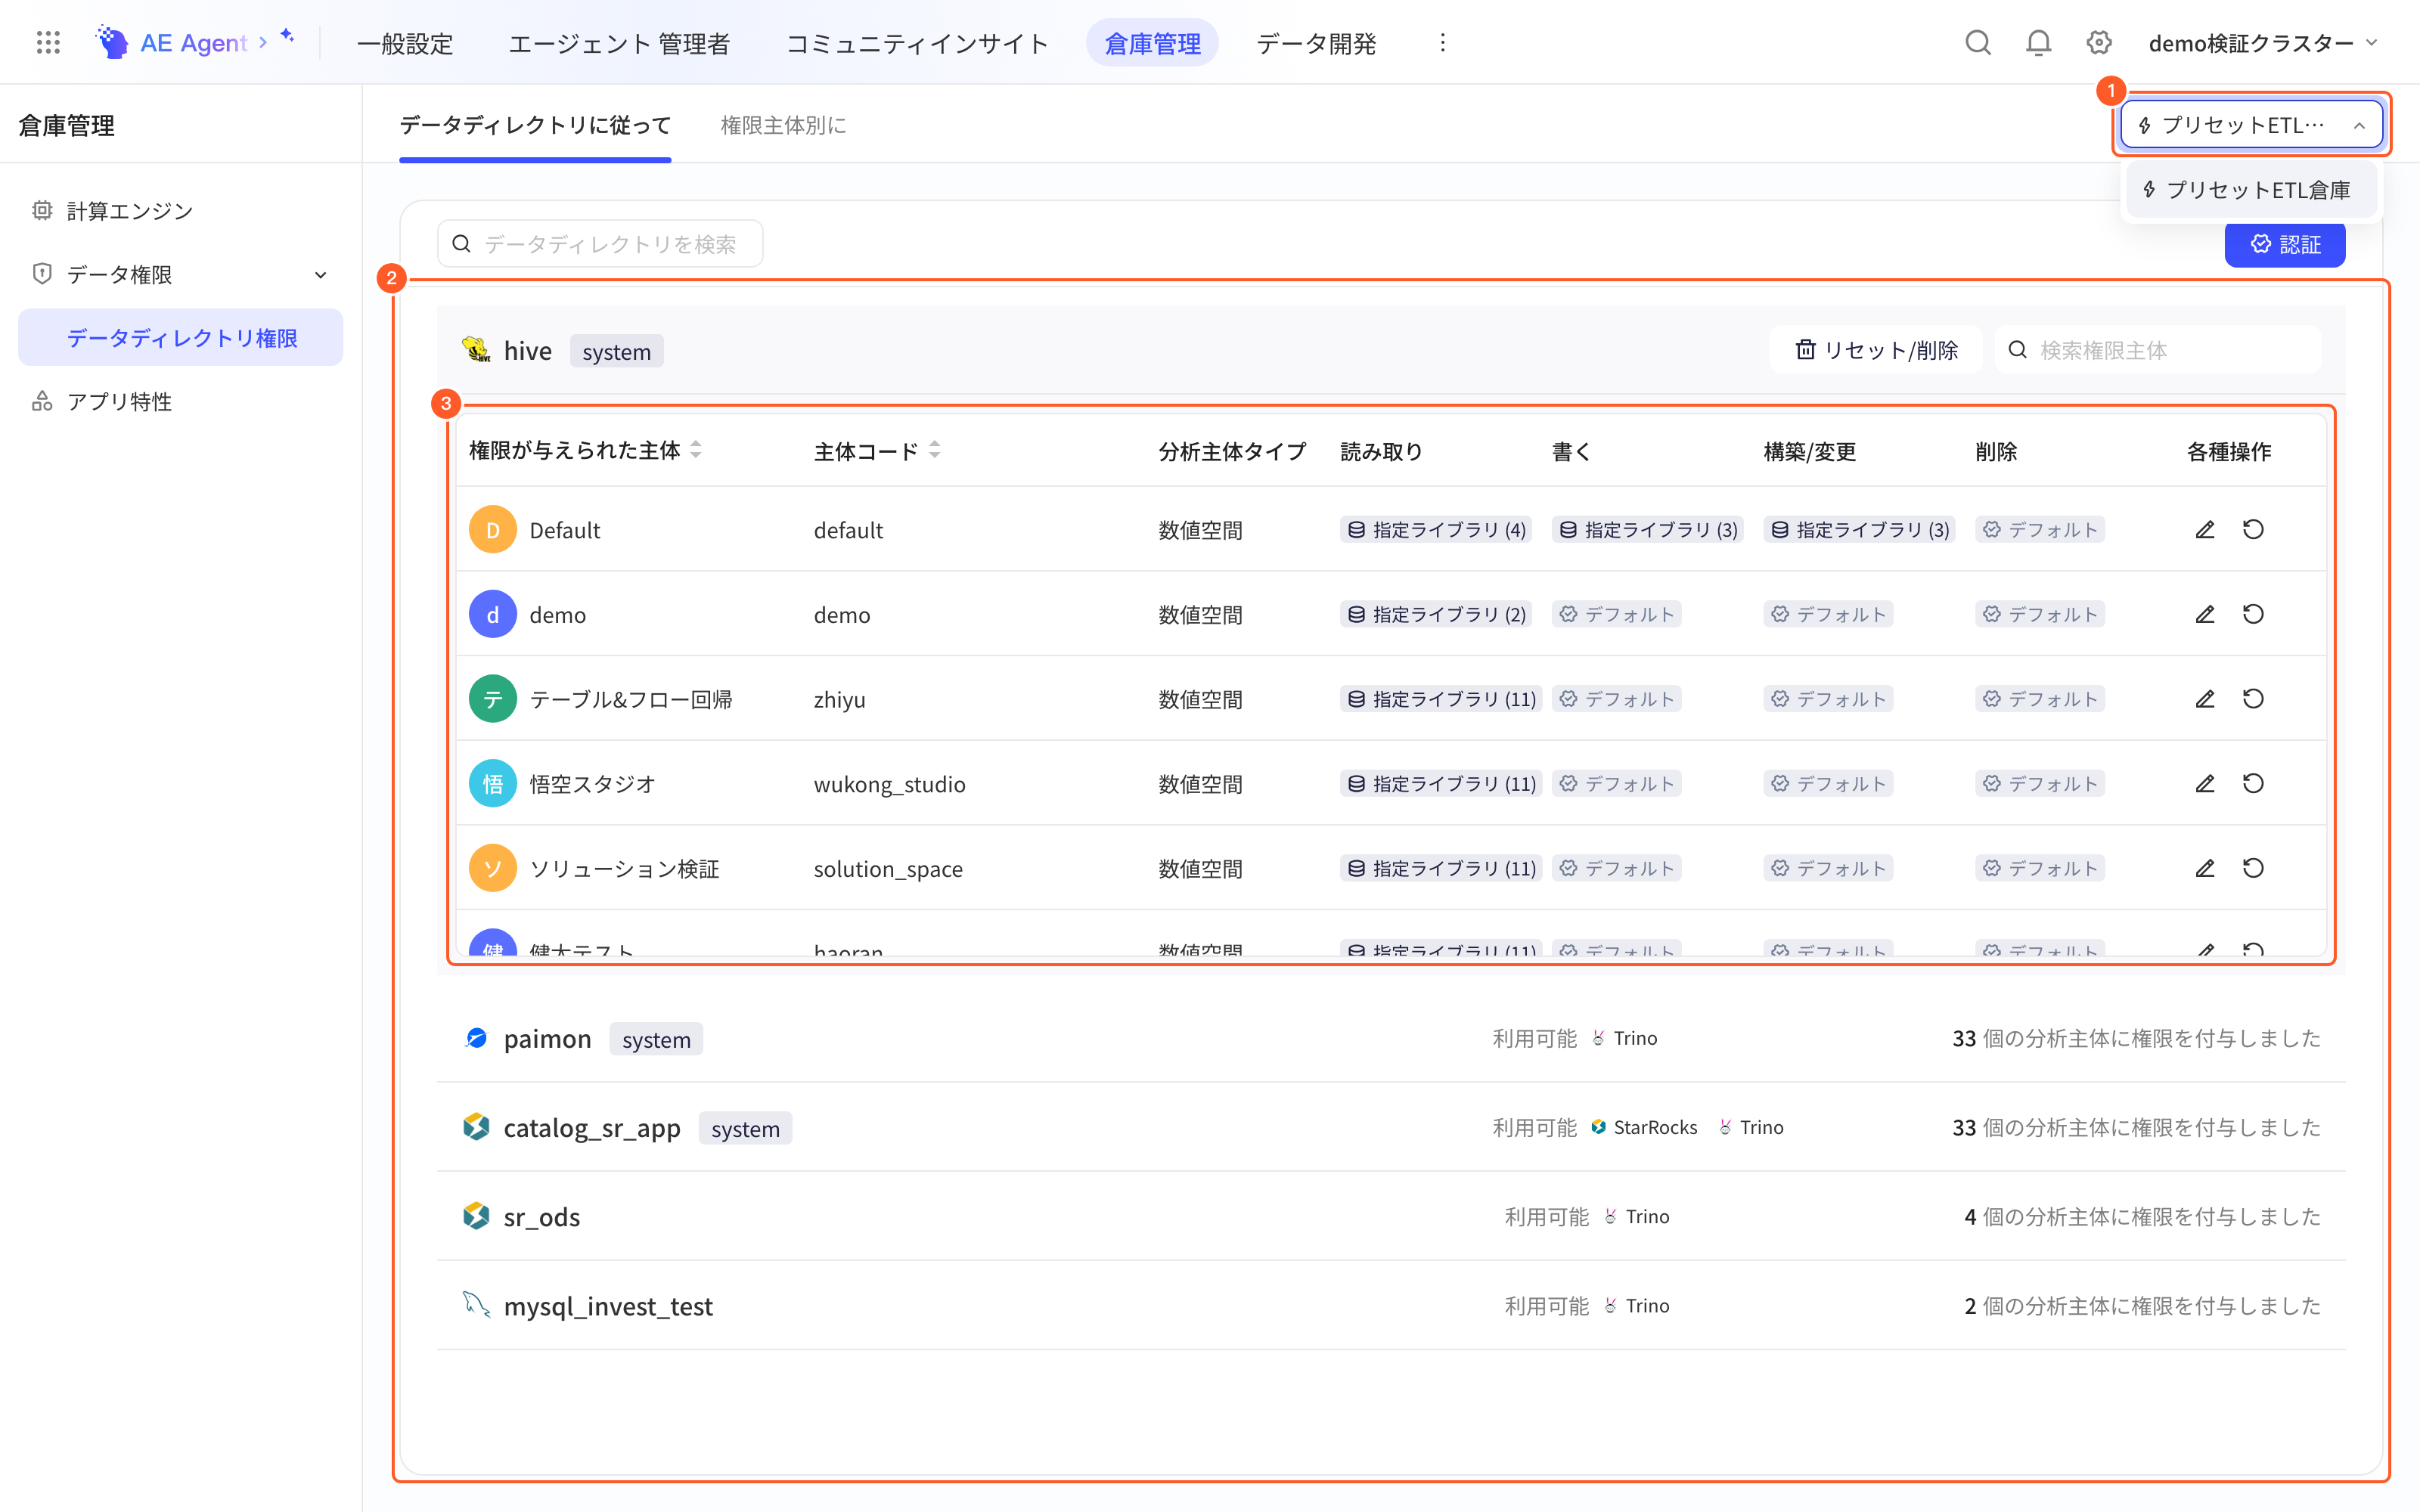Reset permissions for Default row

click(x=2252, y=529)
